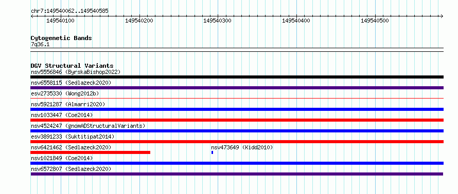The width and height of the screenshot is (458, 194).
Task: Click the red esv3891233 variant bar
Action: coord(237,142)
